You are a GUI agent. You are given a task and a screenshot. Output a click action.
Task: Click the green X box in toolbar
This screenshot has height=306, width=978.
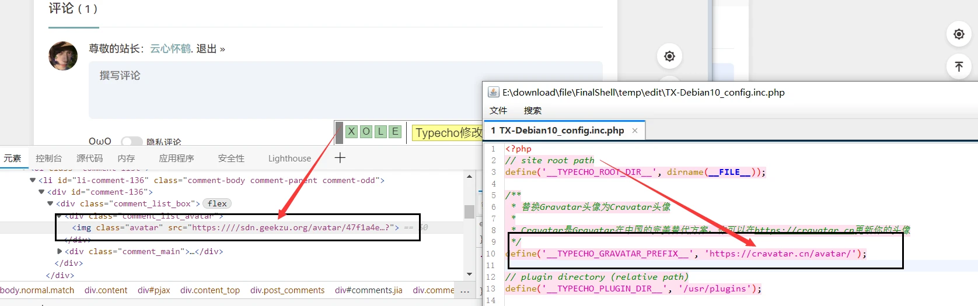pos(351,132)
